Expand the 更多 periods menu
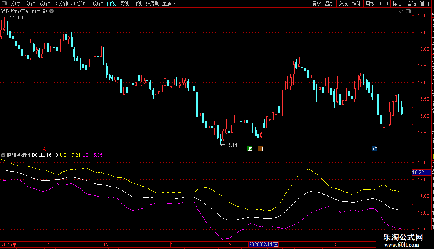This screenshot has width=434, height=249. 169,3
